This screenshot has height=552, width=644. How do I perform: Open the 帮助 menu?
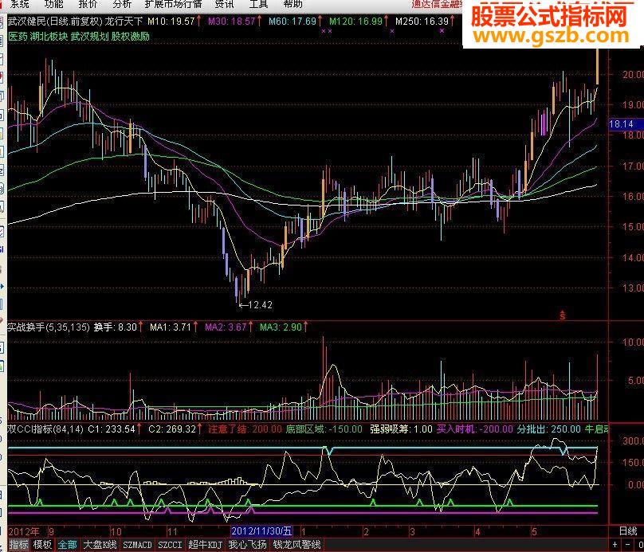pos(293,4)
